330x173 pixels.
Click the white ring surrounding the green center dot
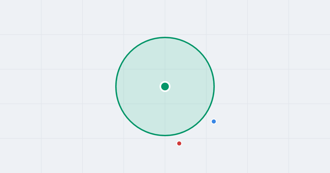(x=170, y=87)
